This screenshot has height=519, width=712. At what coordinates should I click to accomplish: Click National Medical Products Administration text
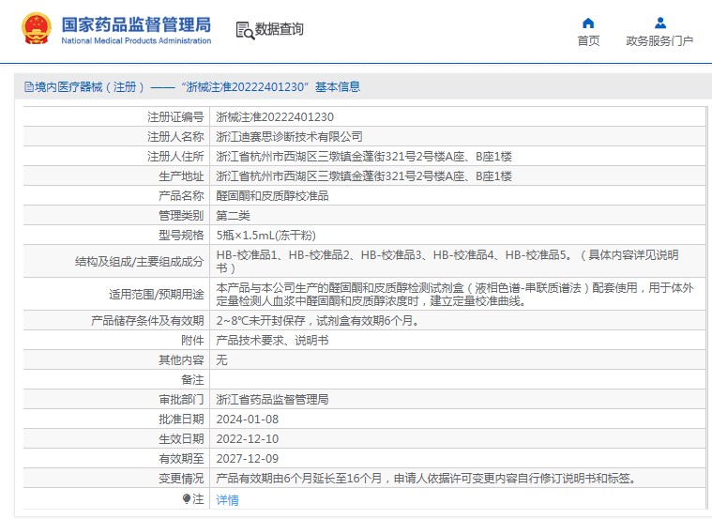[136, 41]
